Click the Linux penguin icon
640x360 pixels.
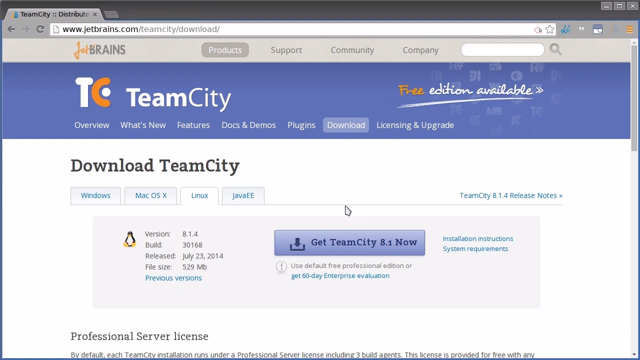point(129,239)
